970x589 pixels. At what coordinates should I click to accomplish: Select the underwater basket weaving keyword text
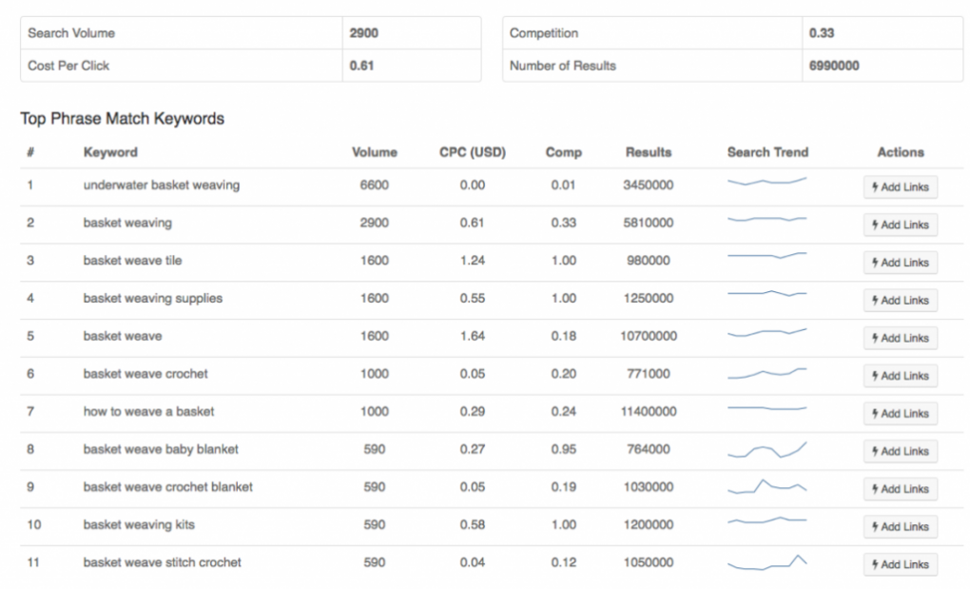[x=161, y=186]
